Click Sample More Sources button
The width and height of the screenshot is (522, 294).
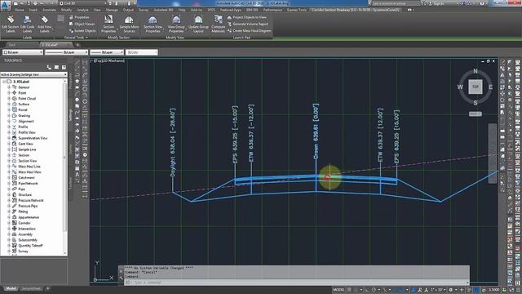point(129,24)
